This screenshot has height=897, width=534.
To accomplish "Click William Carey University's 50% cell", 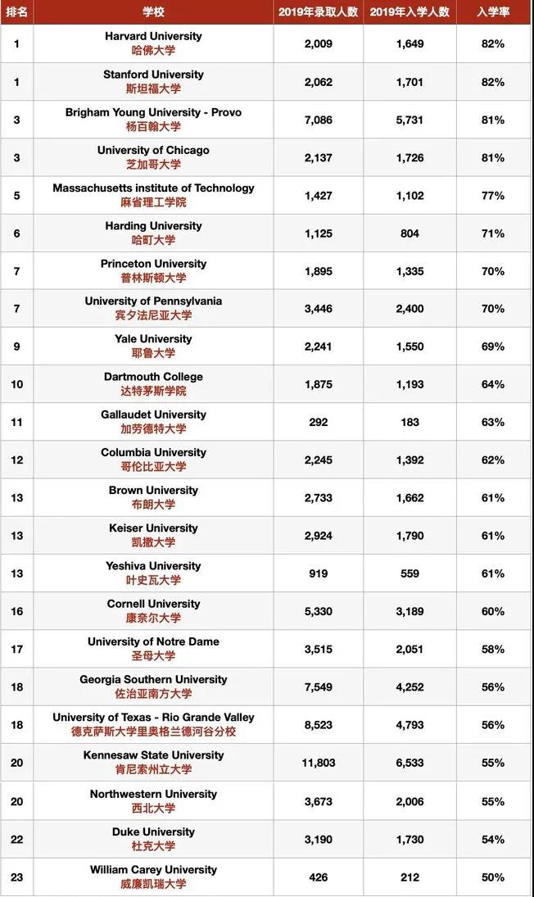I will pyautogui.click(x=493, y=877).
